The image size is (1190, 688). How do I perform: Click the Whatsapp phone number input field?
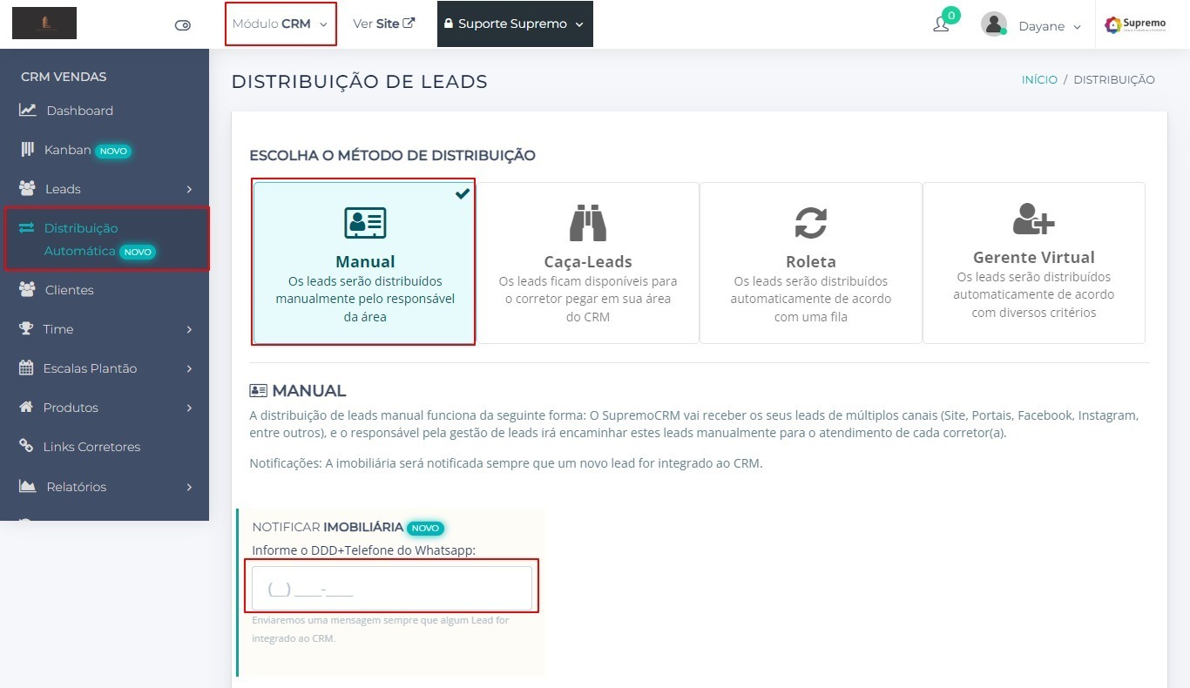(391, 589)
